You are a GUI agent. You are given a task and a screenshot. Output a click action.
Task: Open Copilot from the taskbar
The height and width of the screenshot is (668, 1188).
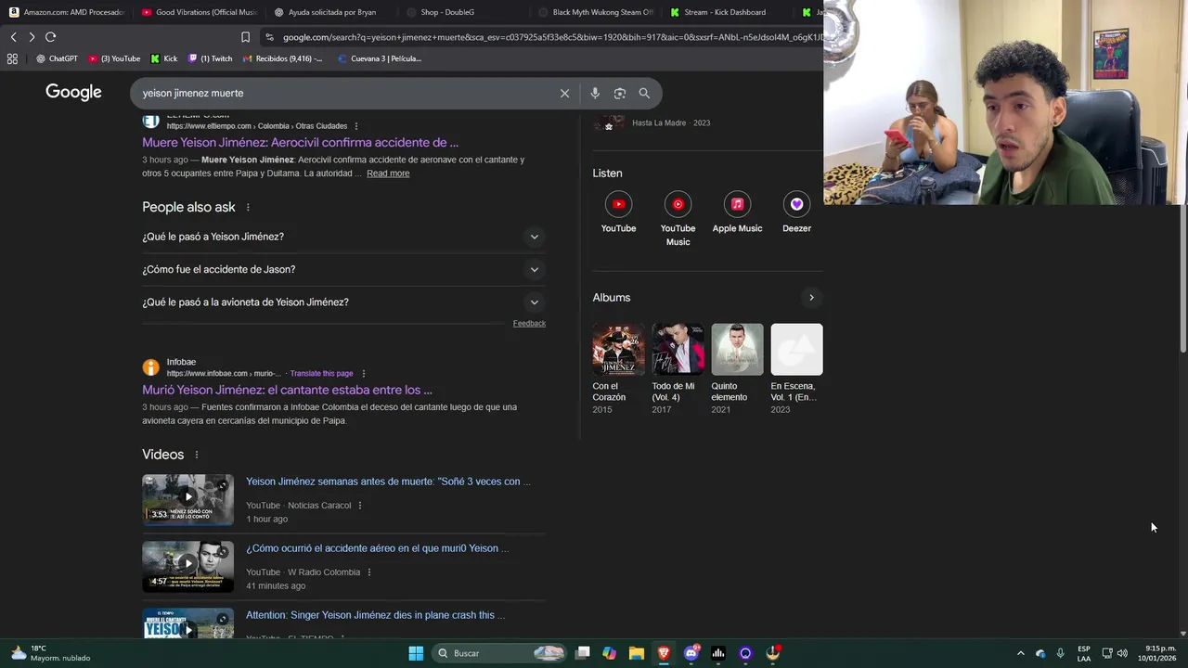[x=610, y=653]
